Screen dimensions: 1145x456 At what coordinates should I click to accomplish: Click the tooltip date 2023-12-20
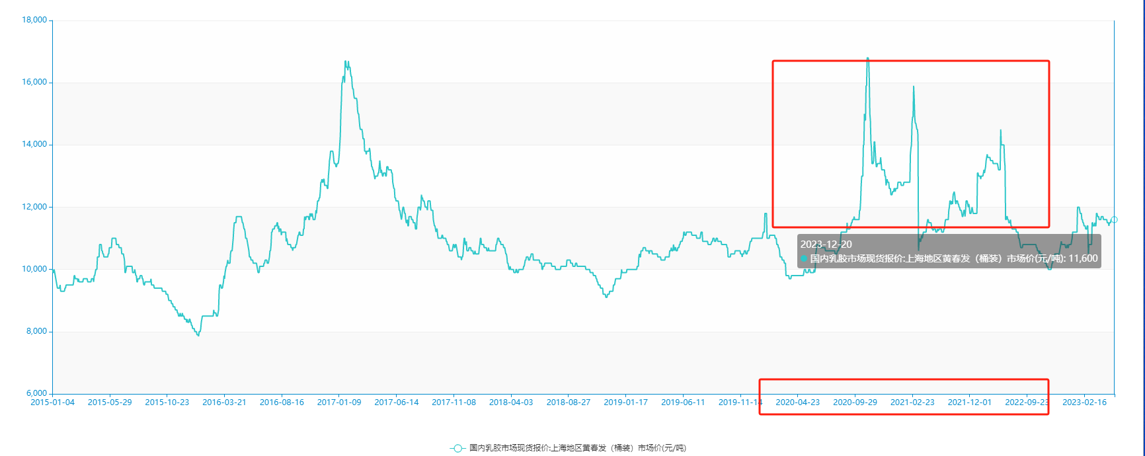click(826, 245)
